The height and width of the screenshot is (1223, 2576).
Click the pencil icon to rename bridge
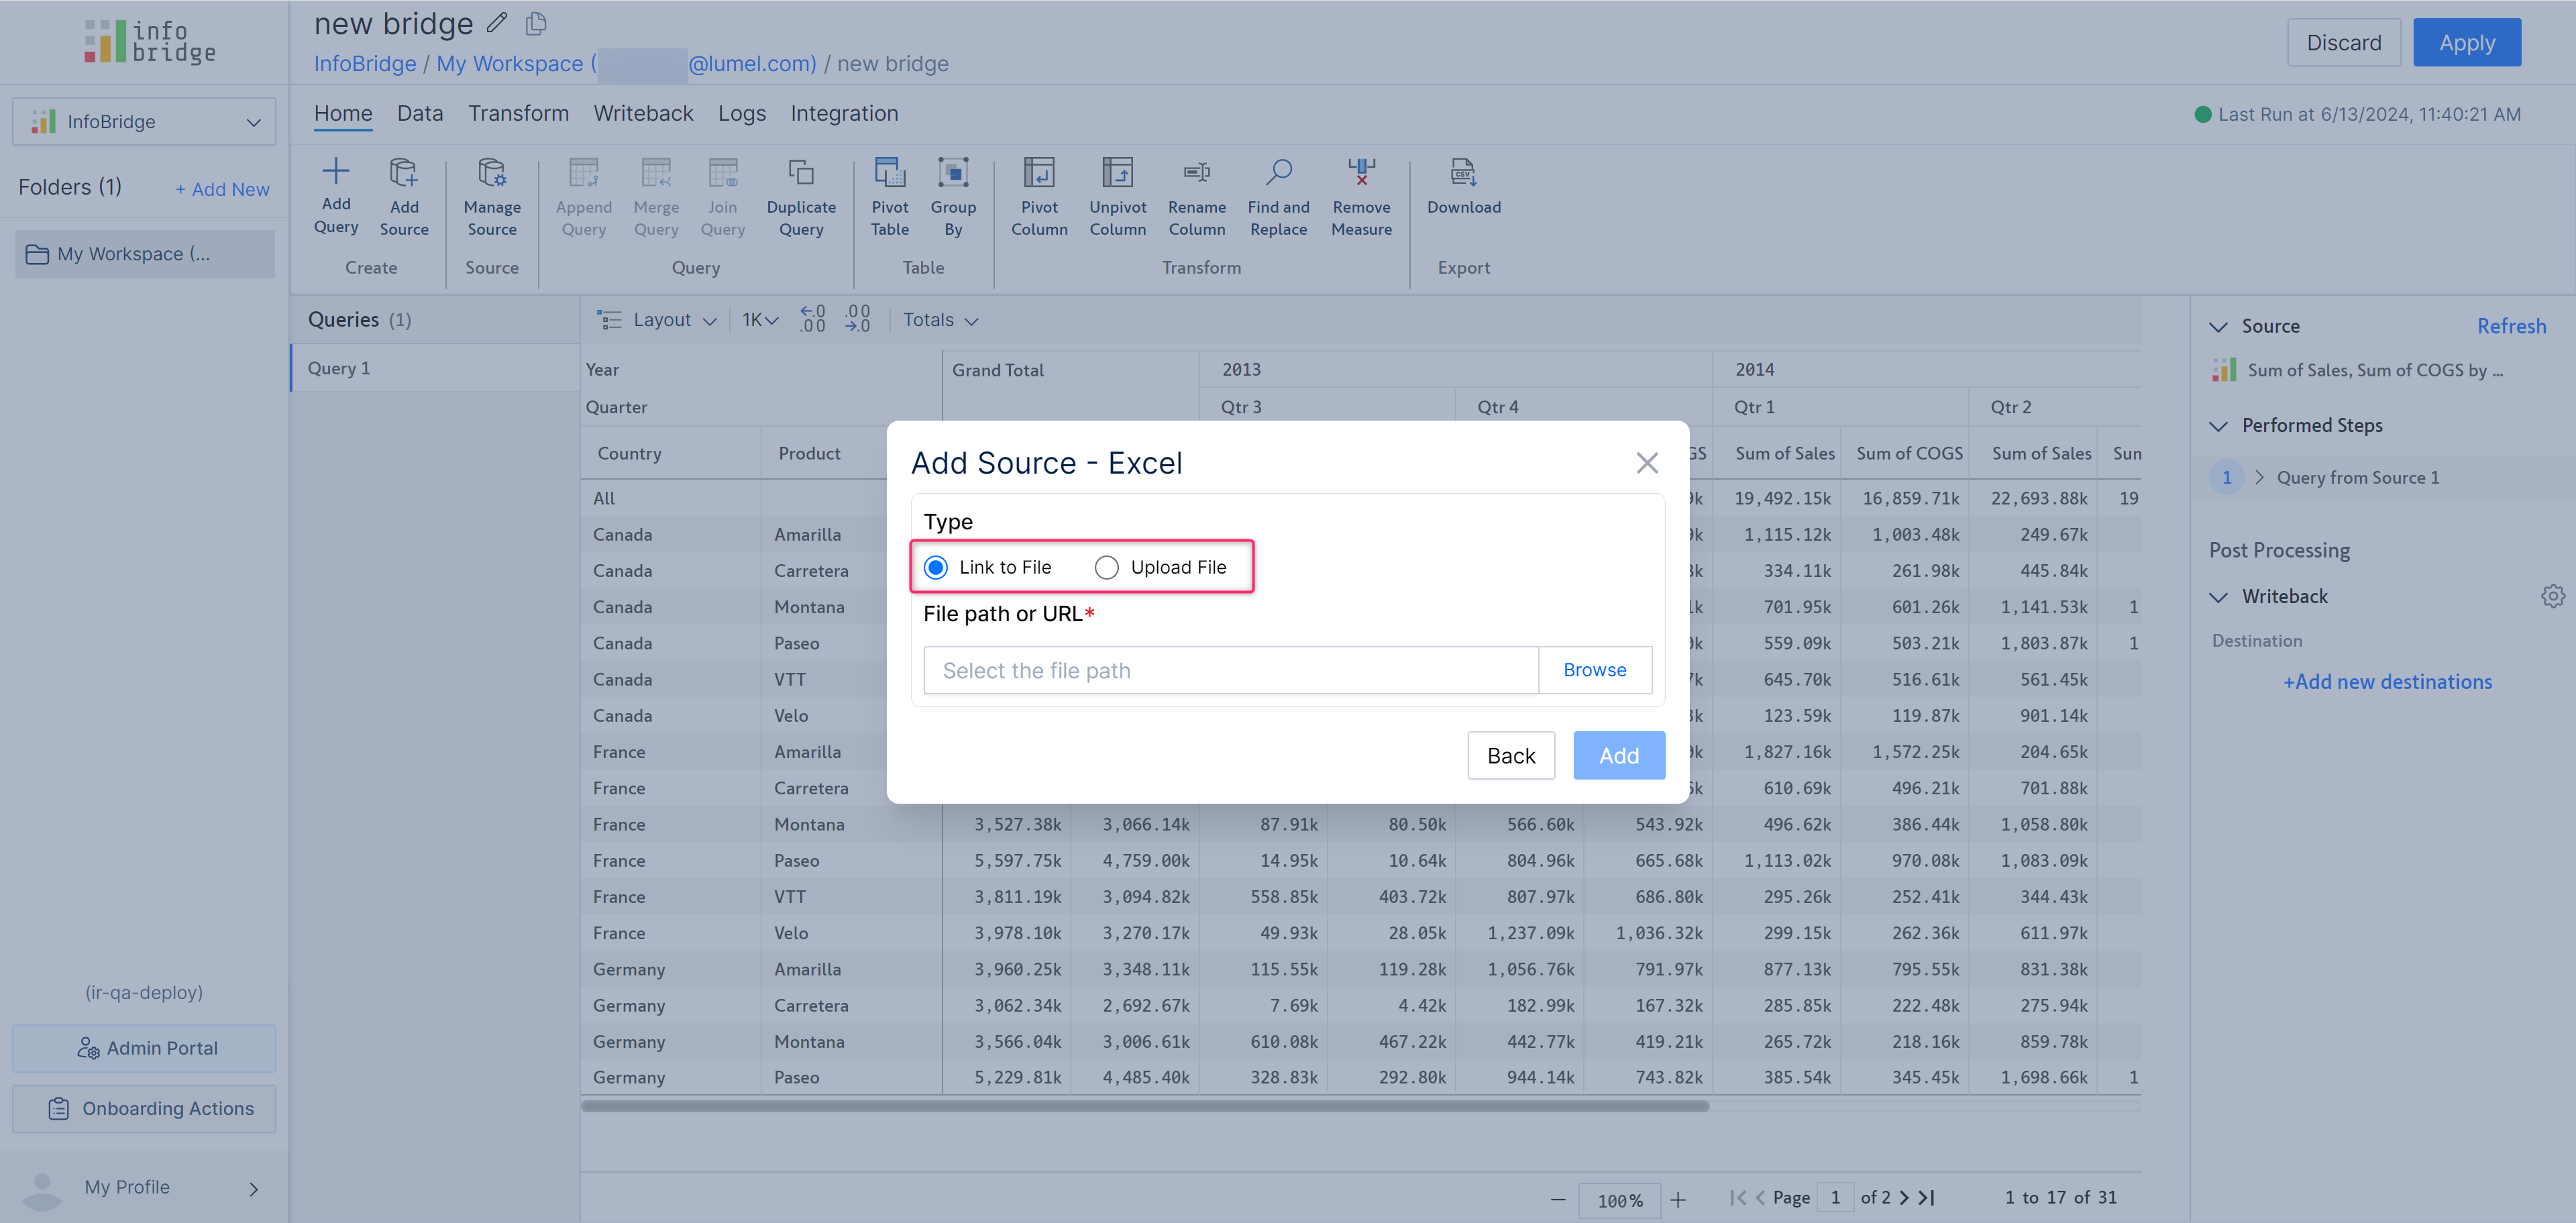tap(497, 23)
